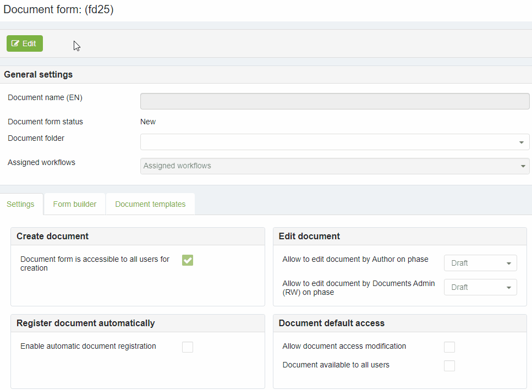This screenshot has width=532, height=390.
Task: Open the Form builder tab
Action: pos(75,204)
